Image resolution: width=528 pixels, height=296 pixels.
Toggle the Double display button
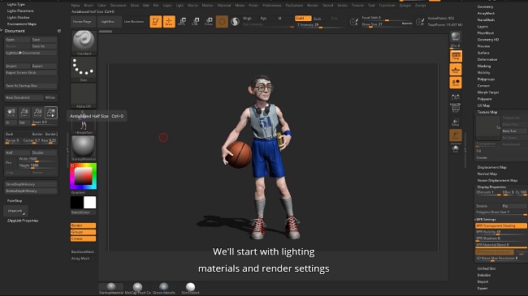click(x=488, y=206)
